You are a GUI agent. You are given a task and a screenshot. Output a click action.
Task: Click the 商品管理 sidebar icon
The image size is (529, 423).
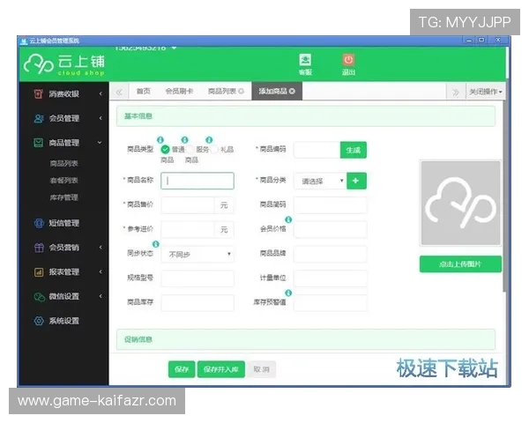(x=39, y=143)
